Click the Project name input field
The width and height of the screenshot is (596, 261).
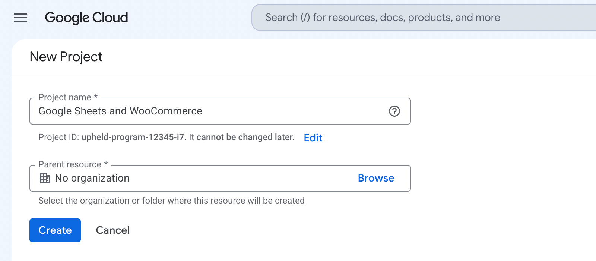[x=220, y=111]
